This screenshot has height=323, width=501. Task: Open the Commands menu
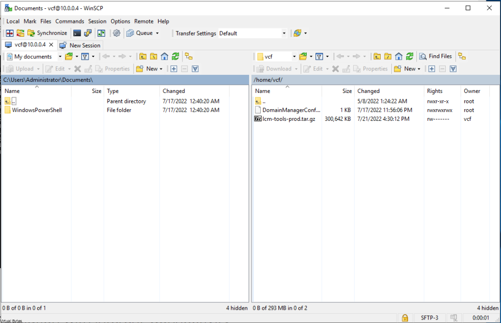(69, 22)
